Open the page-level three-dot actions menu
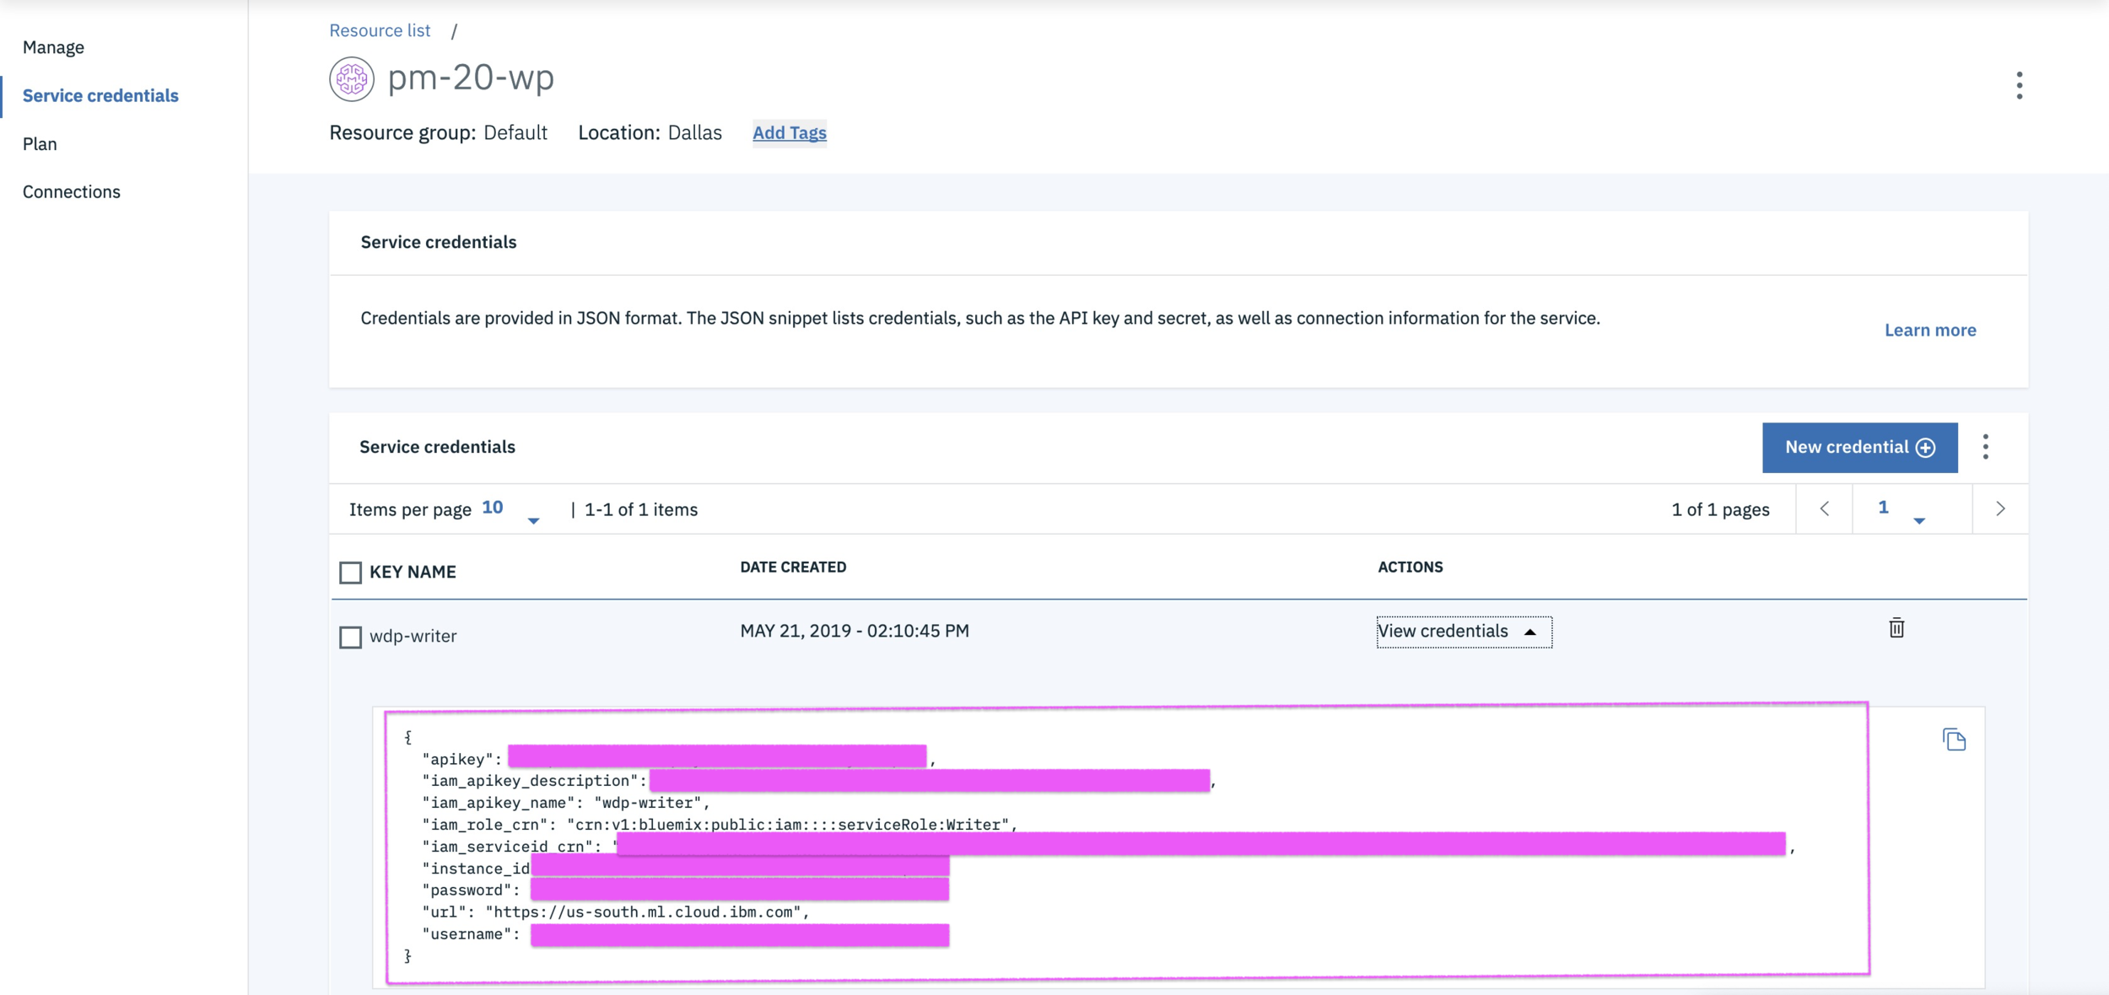Image resolution: width=2109 pixels, height=995 pixels. coord(2019,85)
